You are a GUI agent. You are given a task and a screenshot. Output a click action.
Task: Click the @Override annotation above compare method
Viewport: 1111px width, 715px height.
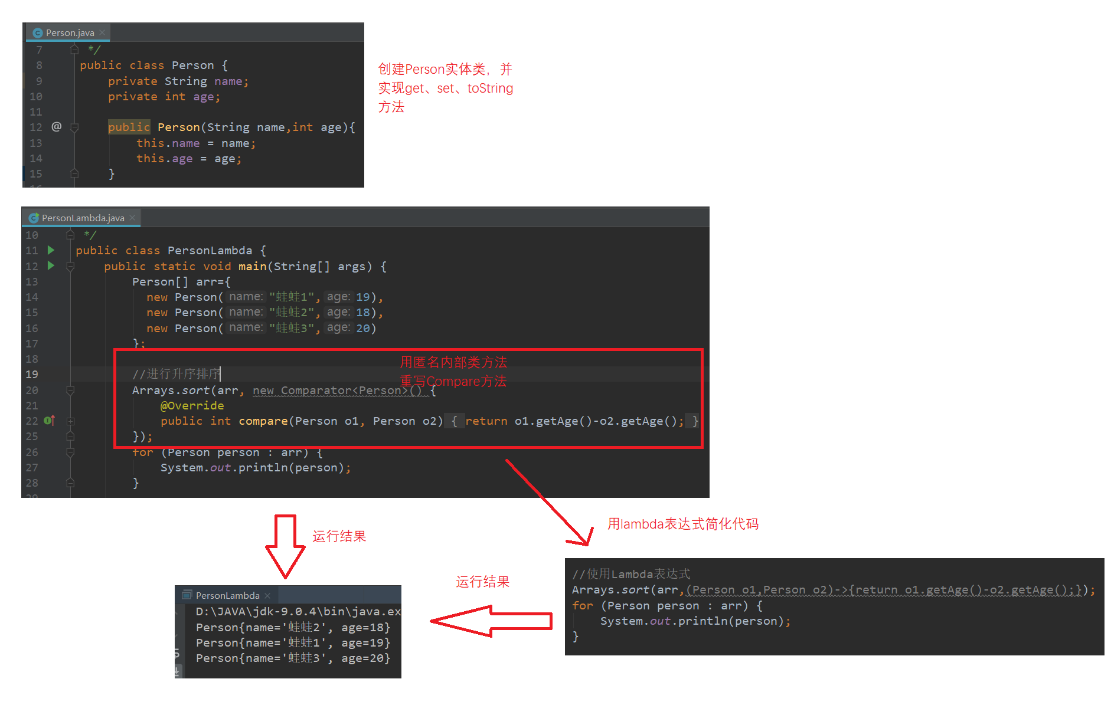(192, 405)
